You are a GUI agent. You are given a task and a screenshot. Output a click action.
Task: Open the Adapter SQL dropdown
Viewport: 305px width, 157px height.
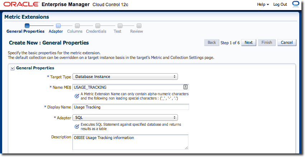click(x=125, y=117)
